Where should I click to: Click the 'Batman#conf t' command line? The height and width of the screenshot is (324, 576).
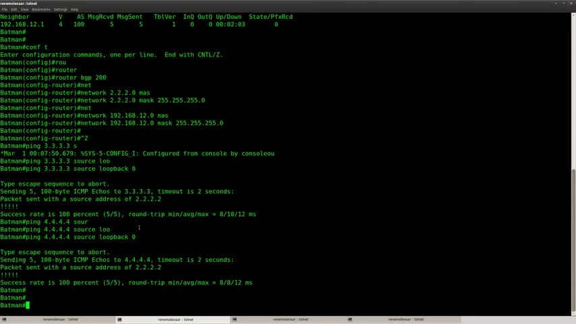pyautogui.click(x=24, y=47)
